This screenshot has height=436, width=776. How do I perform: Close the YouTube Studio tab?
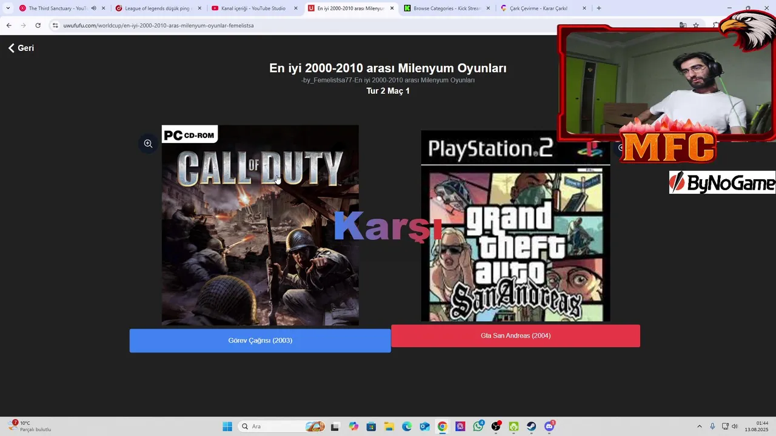[x=296, y=8]
